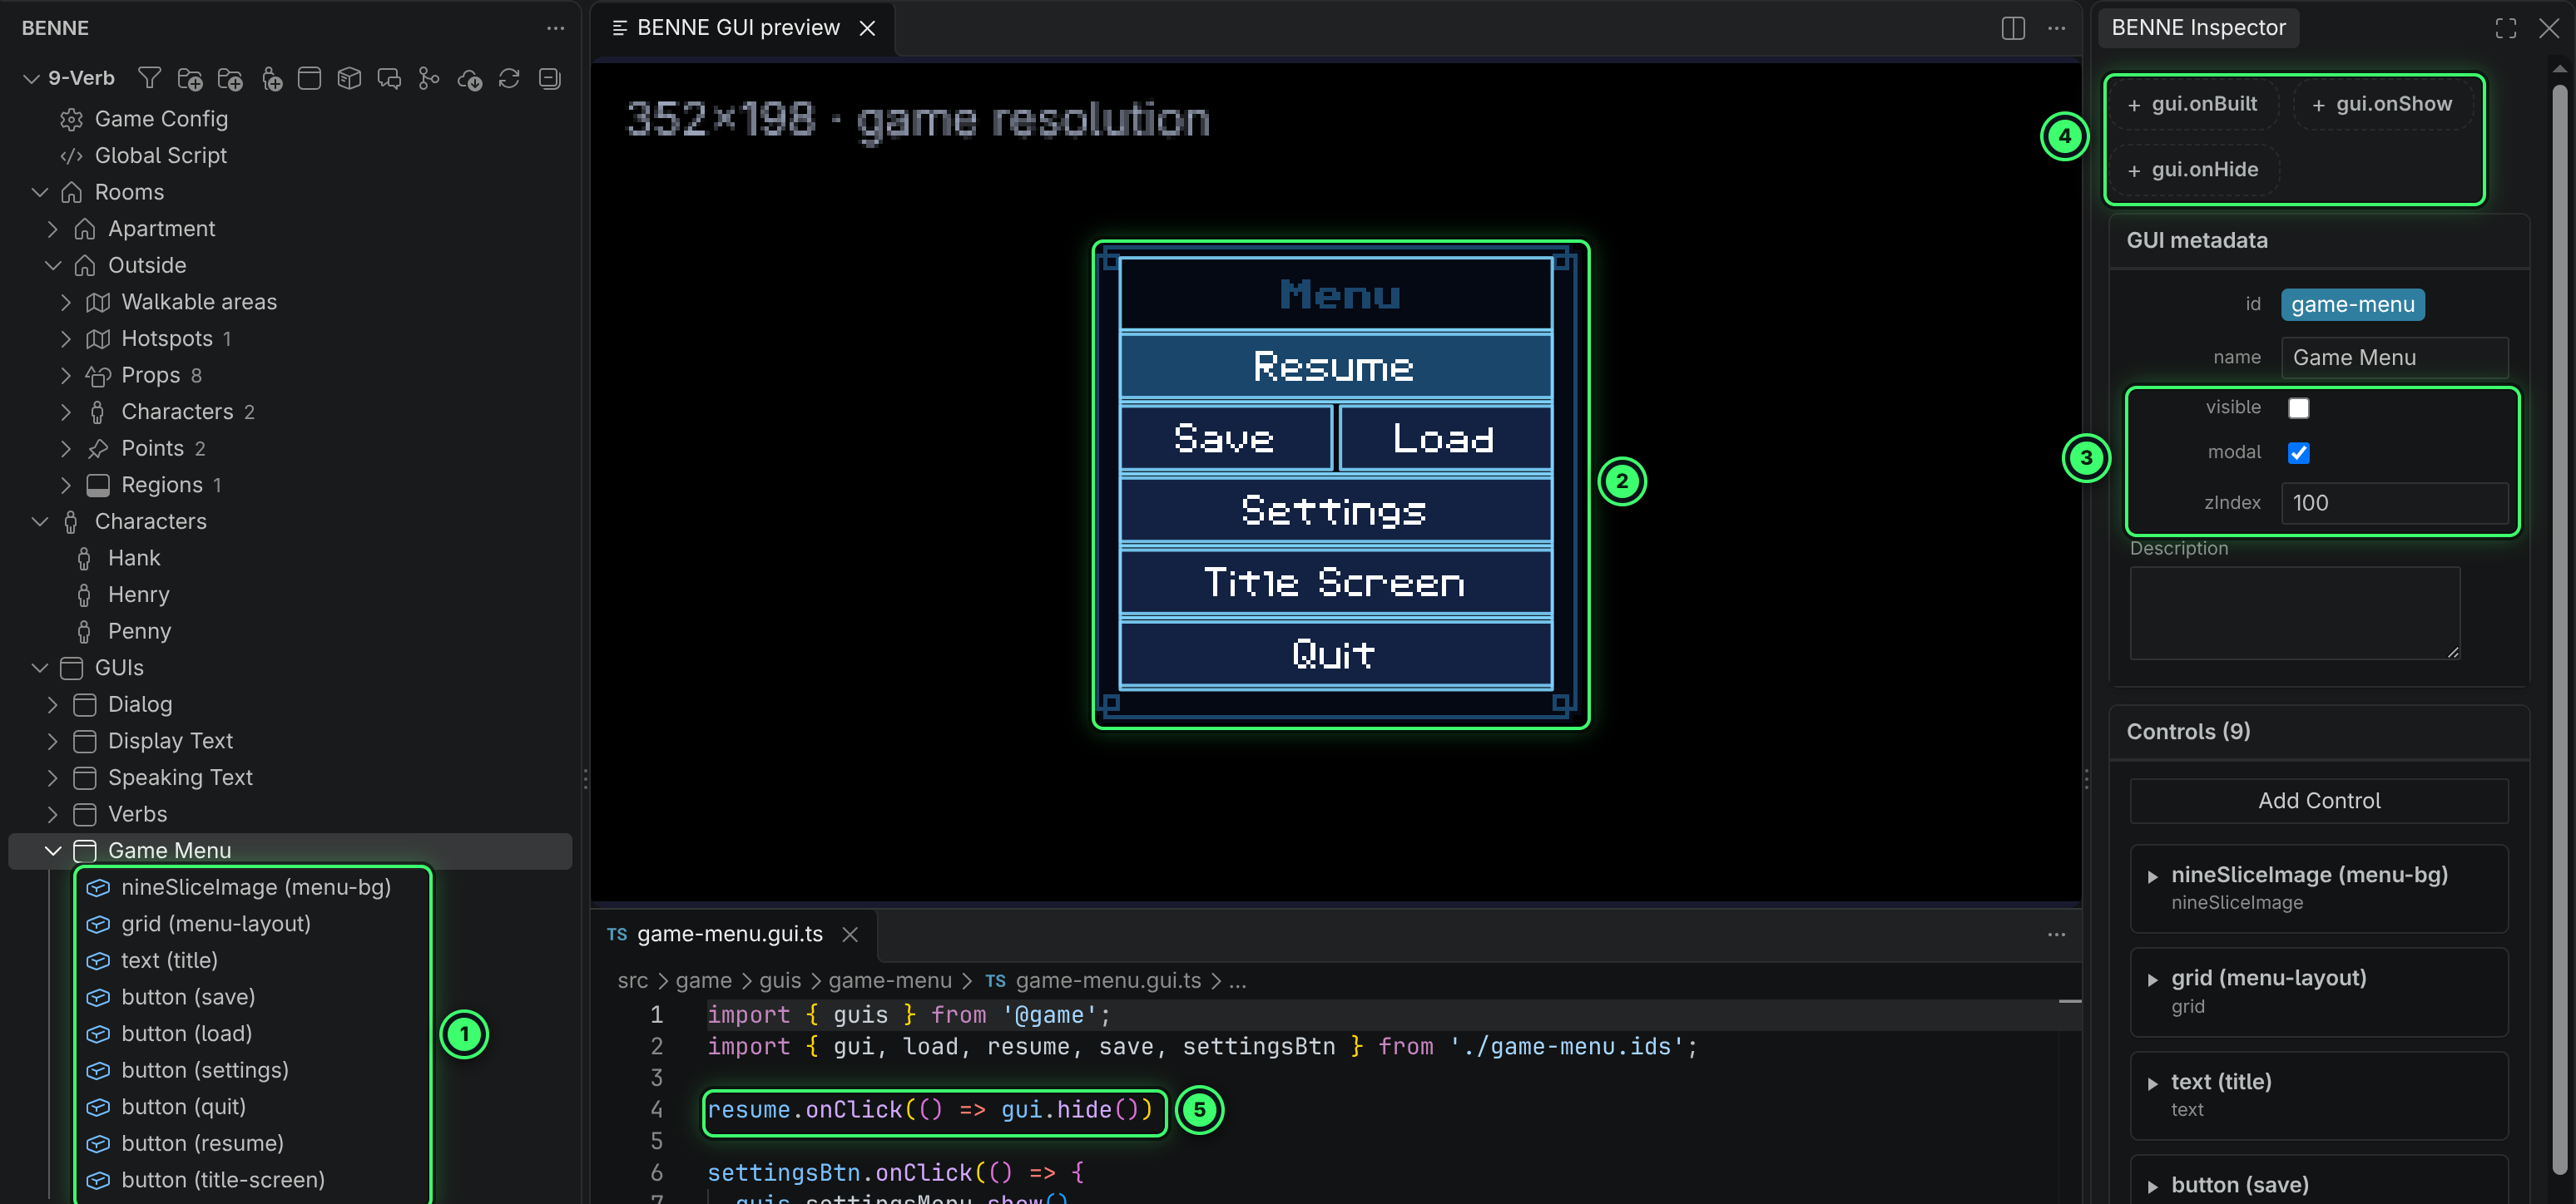The width and height of the screenshot is (2576, 1204).
Task: Expand the Dialog GUI node
Action: tap(53, 704)
